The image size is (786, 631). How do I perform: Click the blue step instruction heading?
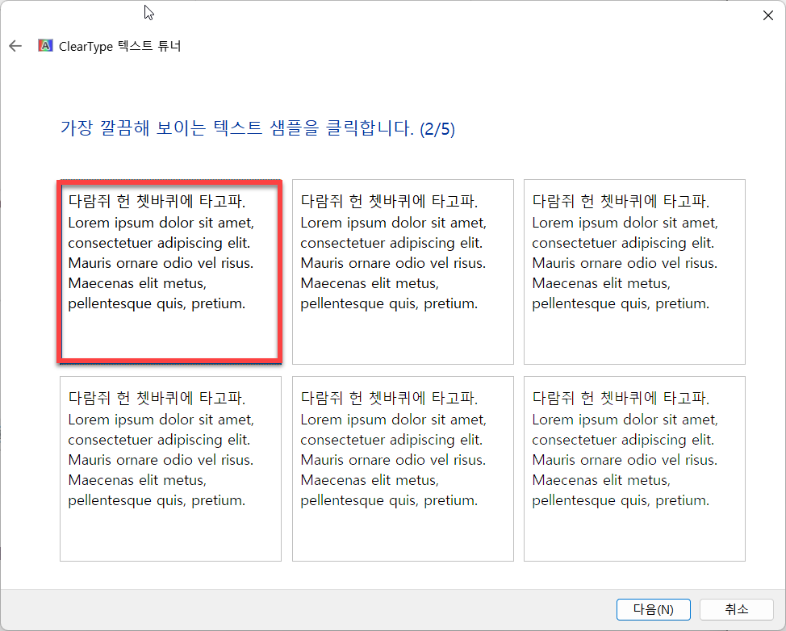pyautogui.click(x=257, y=128)
